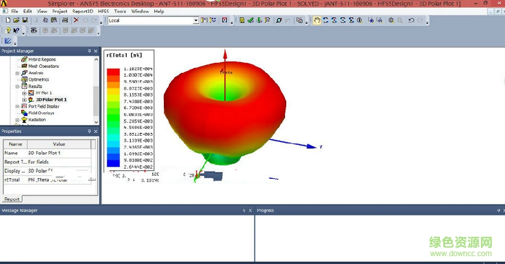Open the HFSS menu
Screen dimensions: 505x264
pos(103,11)
